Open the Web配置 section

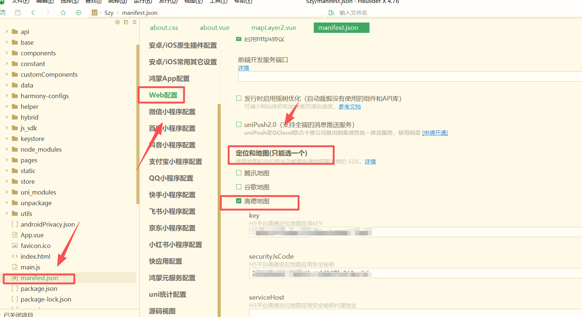163,95
